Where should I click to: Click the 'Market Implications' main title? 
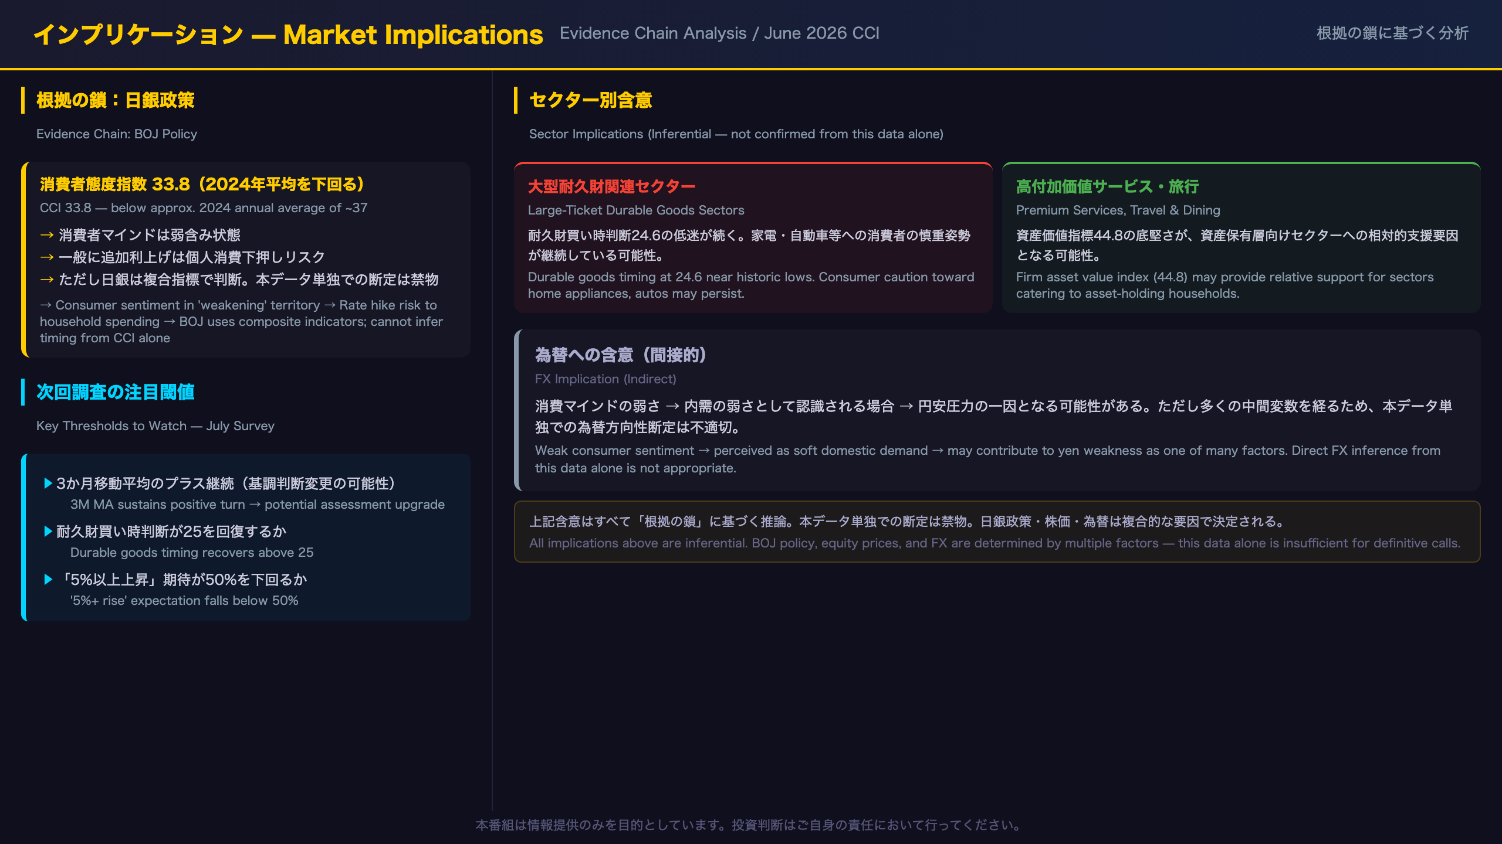coord(288,35)
